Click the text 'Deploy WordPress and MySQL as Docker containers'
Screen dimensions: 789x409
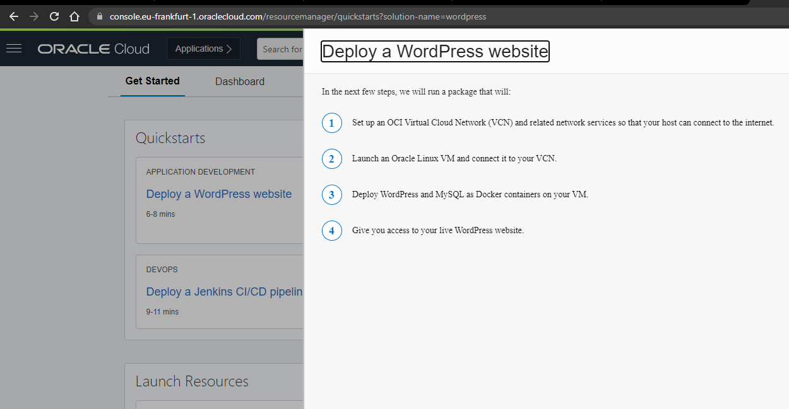coord(442,195)
